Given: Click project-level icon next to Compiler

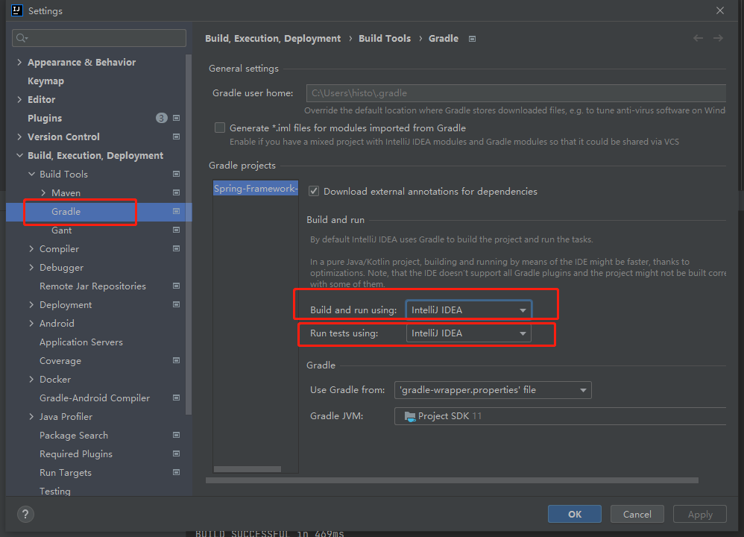Looking at the screenshot, I should pos(177,248).
